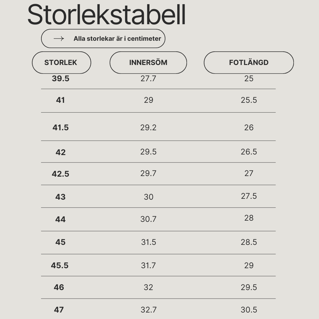Select the FOTLÄNGD column header pill

point(249,62)
